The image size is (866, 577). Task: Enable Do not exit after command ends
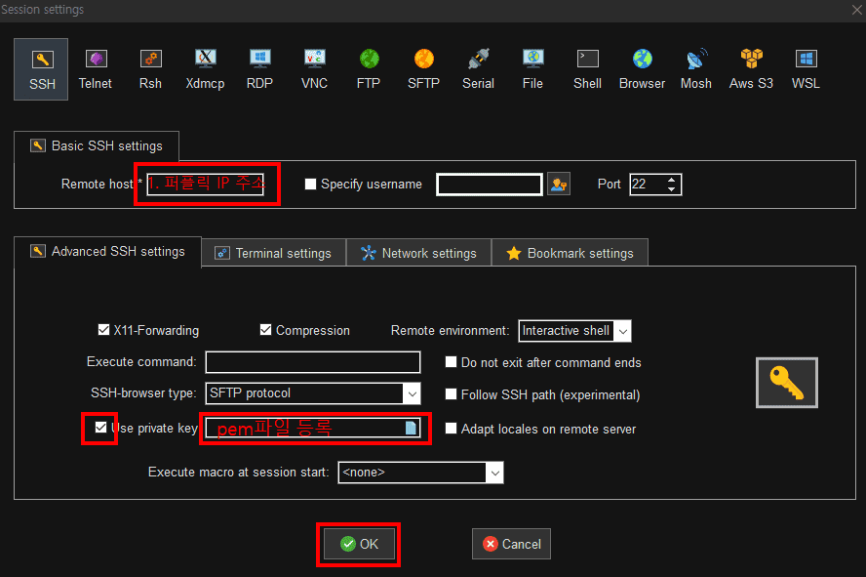[451, 362]
